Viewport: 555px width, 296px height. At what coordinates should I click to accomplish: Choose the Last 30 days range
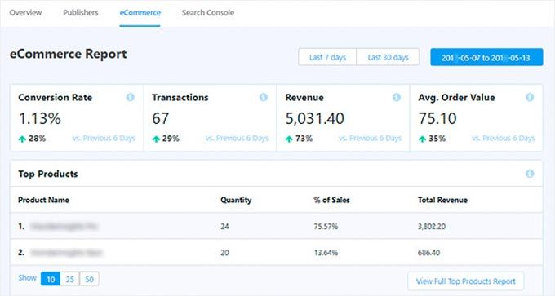pyautogui.click(x=388, y=57)
